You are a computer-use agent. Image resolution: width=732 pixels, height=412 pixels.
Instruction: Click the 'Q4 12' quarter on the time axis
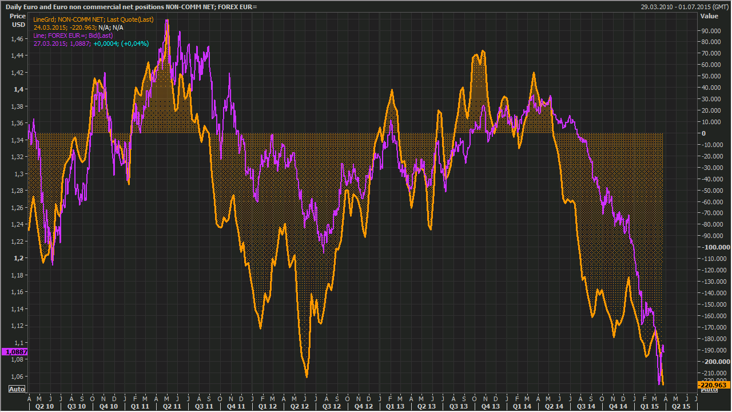364,406
